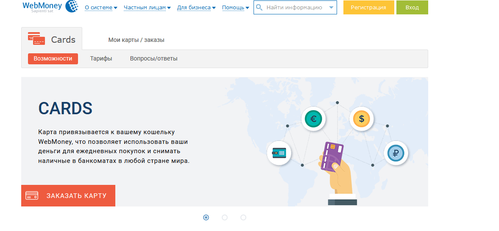Click the banner description text paragraph

pos(114,146)
